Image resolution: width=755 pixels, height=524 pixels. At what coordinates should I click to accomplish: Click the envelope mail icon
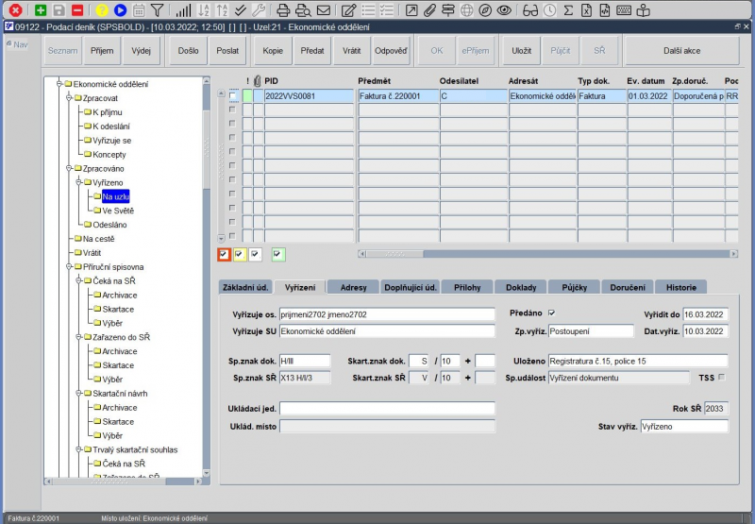(x=324, y=9)
